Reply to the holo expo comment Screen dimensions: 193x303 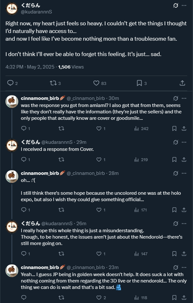click(23, 210)
